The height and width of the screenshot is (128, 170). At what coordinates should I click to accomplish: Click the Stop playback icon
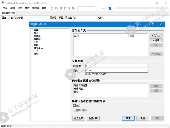point(52,8)
